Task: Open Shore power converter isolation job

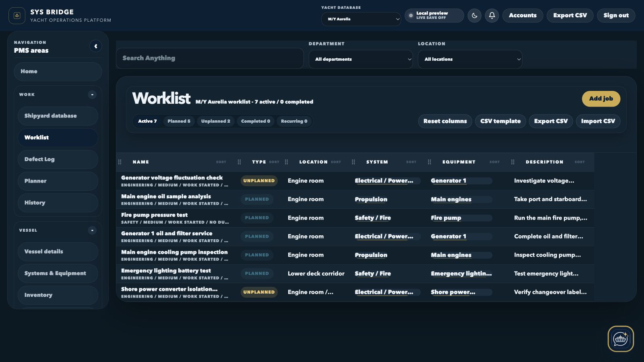Action: click(169, 289)
